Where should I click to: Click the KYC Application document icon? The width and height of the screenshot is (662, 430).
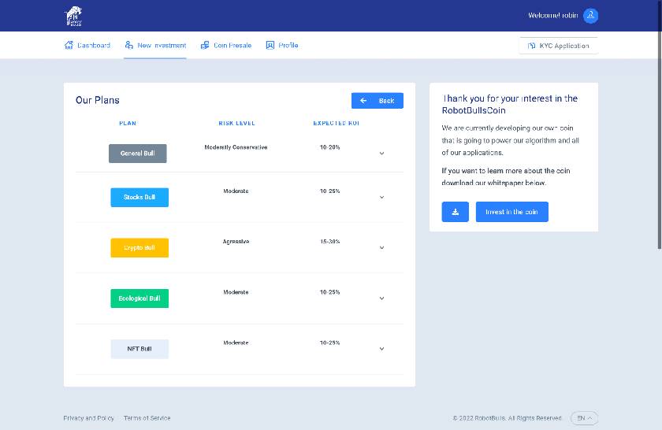pyautogui.click(x=532, y=46)
